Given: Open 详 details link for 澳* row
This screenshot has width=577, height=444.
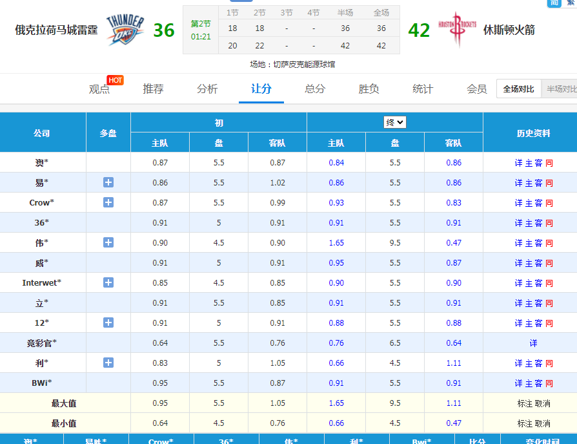Looking at the screenshot, I should 518,164.
